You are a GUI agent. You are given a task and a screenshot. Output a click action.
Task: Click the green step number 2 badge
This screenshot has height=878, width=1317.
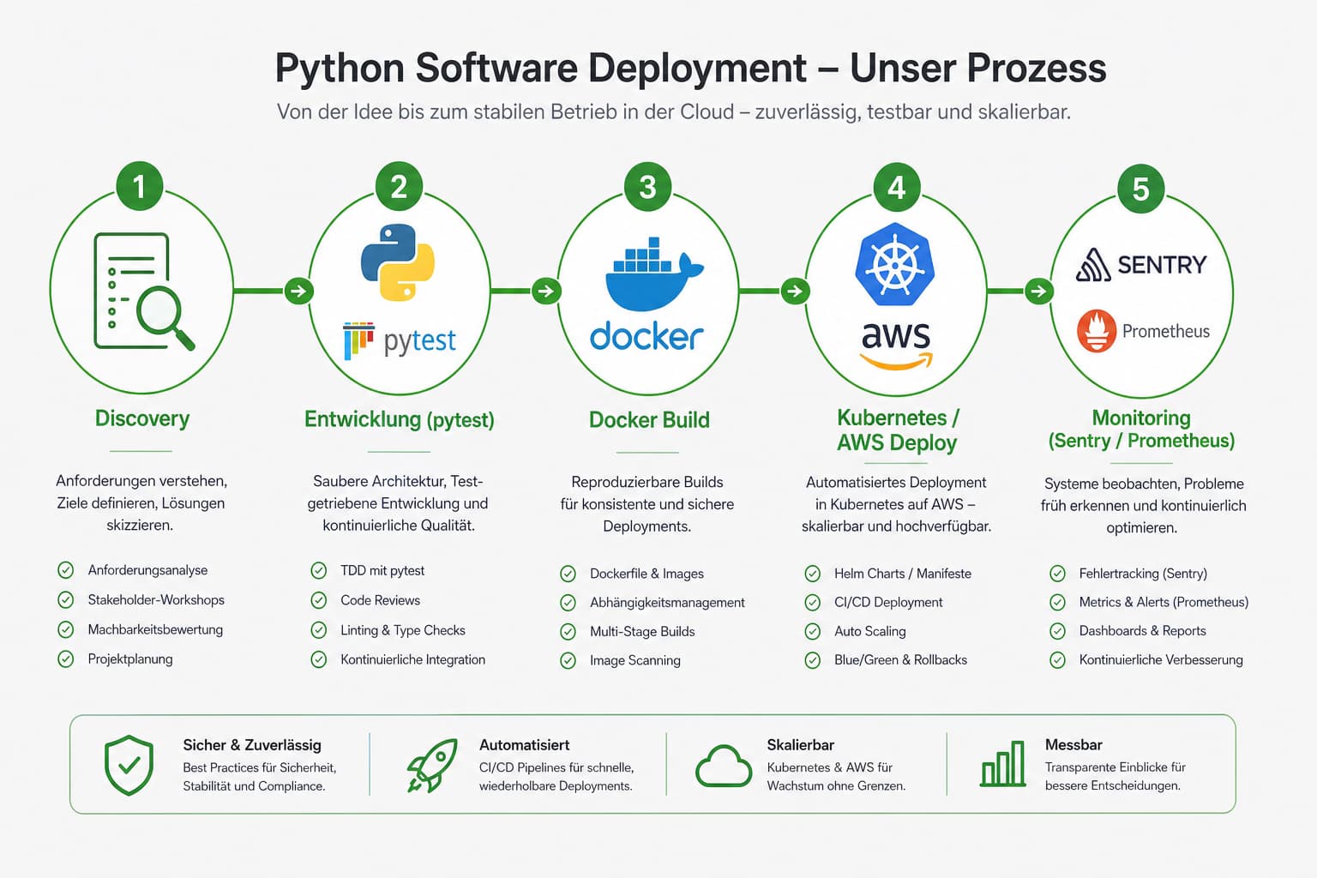tap(399, 186)
